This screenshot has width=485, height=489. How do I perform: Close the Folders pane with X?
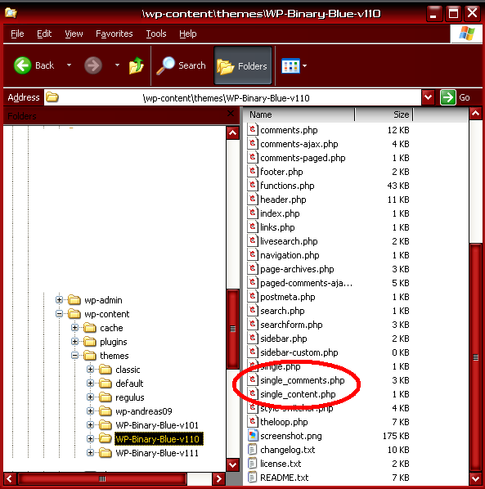(x=231, y=114)
